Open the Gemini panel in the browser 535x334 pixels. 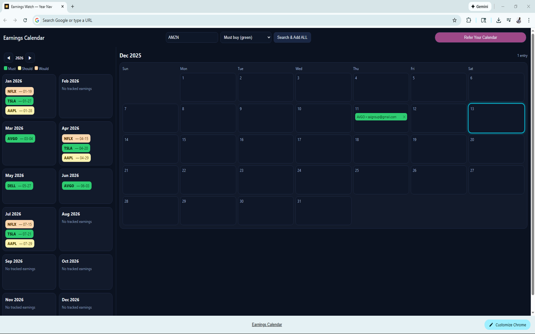click(x=480, y=6)
